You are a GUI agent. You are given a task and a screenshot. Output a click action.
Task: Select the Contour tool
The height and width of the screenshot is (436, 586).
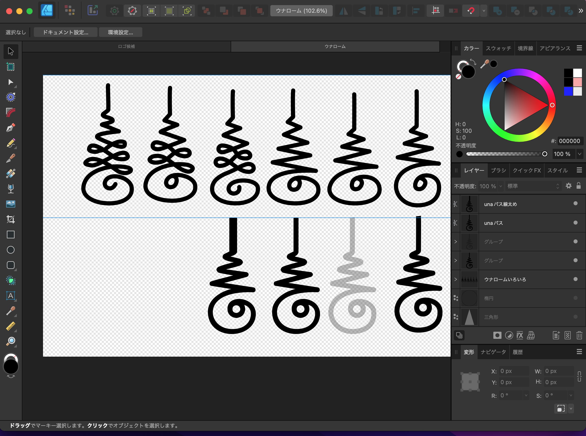point(10,97)
